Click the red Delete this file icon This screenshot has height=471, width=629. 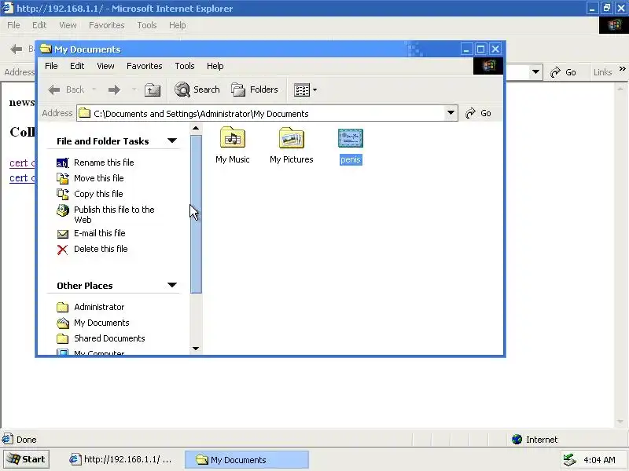62,250
